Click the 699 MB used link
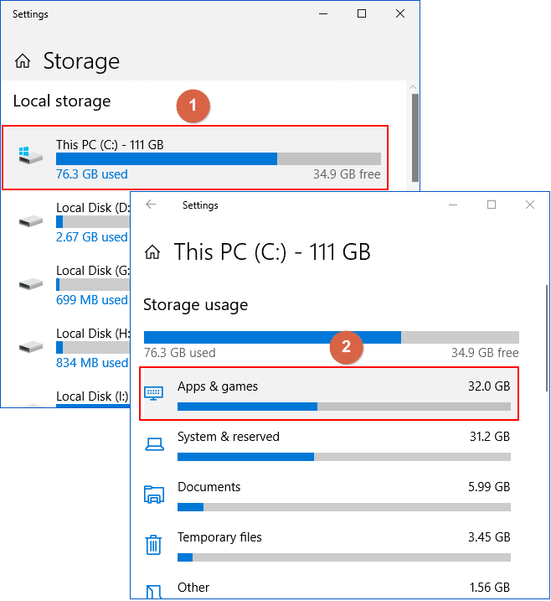The width and height of the screenshot is (551, 601). click(91, 300)
